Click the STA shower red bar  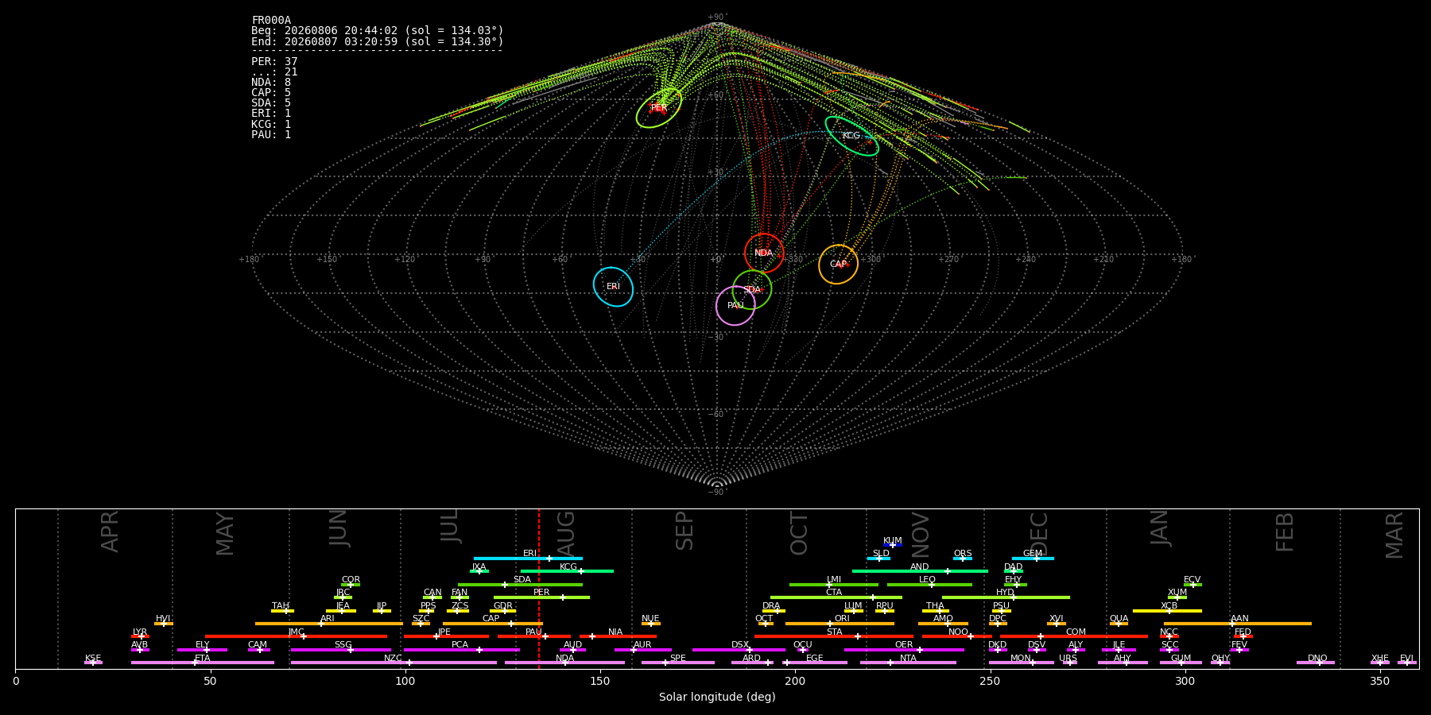pos(834,636)
